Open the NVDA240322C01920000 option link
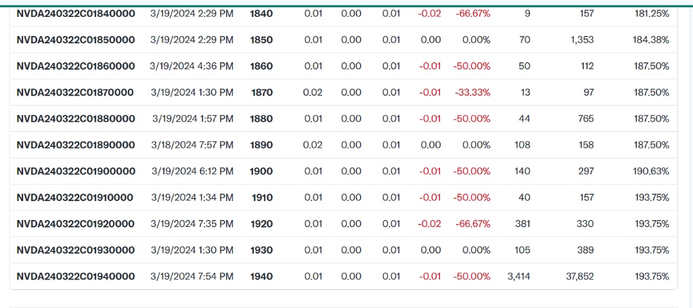693x308 pixels. (76, 224)
